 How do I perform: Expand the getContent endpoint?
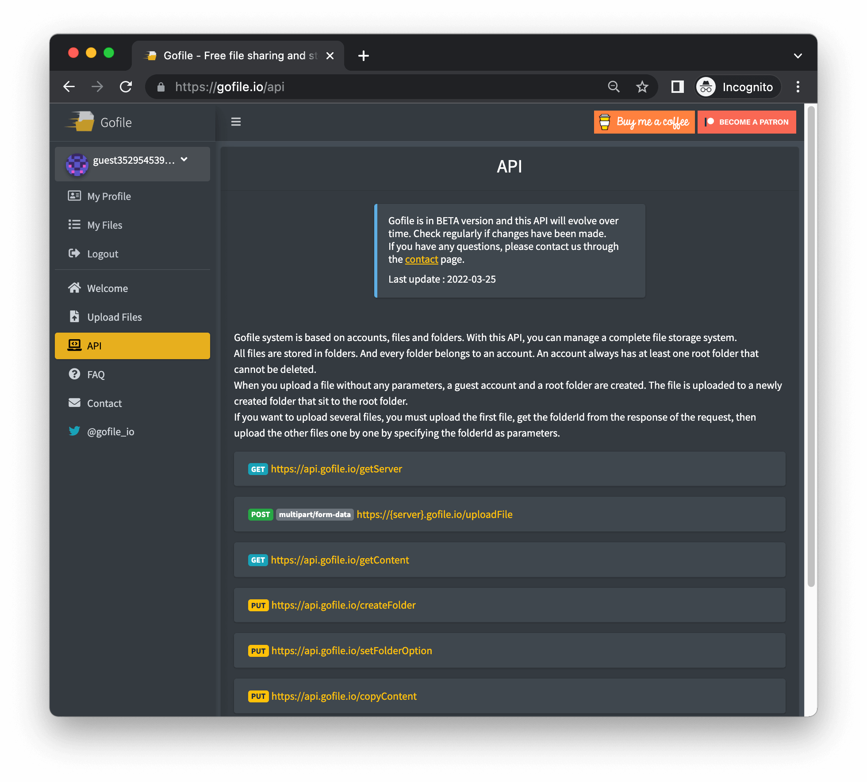coord(510,560)
